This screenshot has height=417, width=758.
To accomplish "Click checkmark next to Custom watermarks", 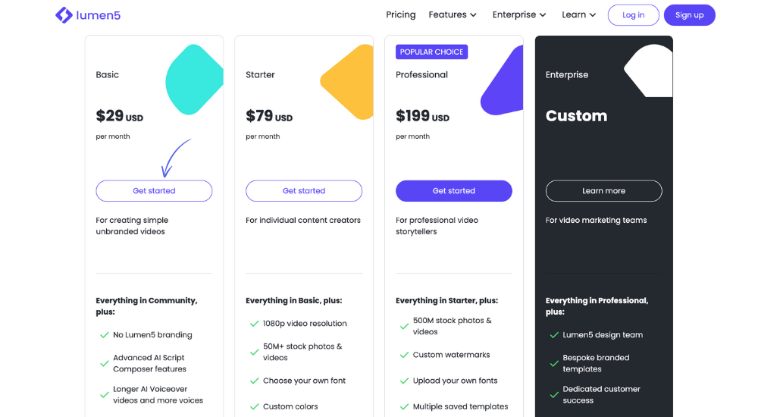I will [405, 355].
